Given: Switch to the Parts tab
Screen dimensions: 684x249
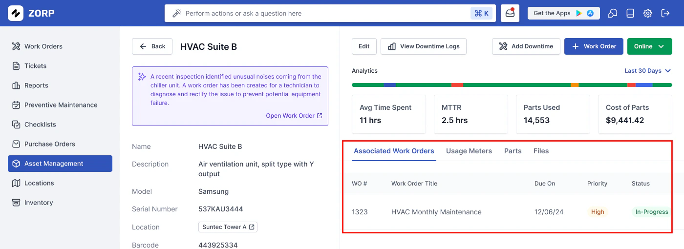Looking at the screenshot, I should click(513, 151).
